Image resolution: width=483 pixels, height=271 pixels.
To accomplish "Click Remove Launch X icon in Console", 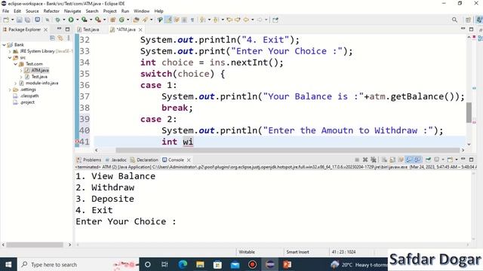I will coord(365,160).
